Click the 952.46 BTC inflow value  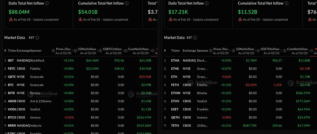[x=119, y=61]
